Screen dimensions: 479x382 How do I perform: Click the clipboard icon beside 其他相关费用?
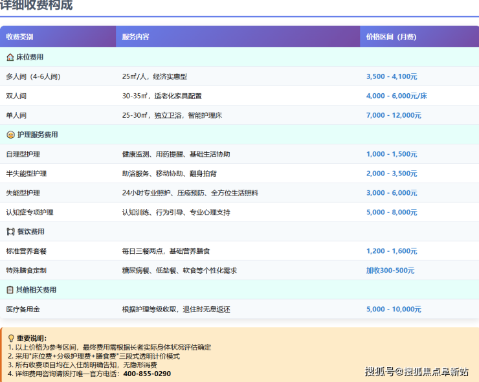(x=10, y=290)
